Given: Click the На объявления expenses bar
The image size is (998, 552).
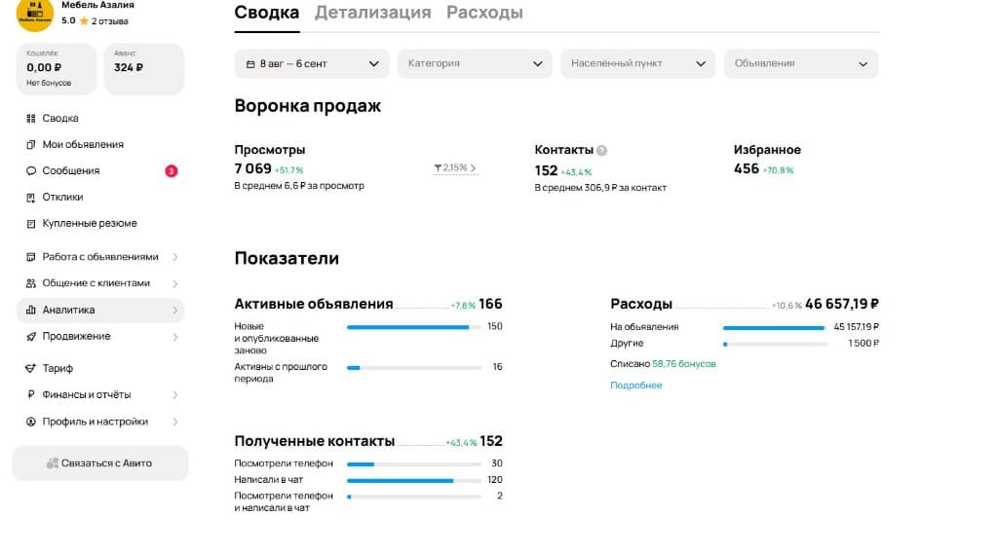Looking at the screenshot, I should click(775, 328).
